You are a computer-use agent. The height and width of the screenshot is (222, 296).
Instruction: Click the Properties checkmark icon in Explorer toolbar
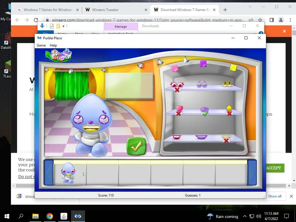[51, 26]
